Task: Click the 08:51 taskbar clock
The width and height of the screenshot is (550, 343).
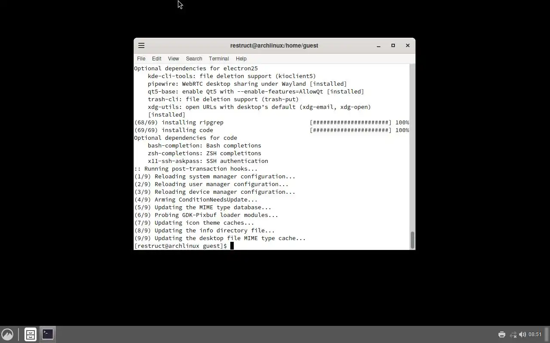Action: pyautogui.click(x=535, y=334)
